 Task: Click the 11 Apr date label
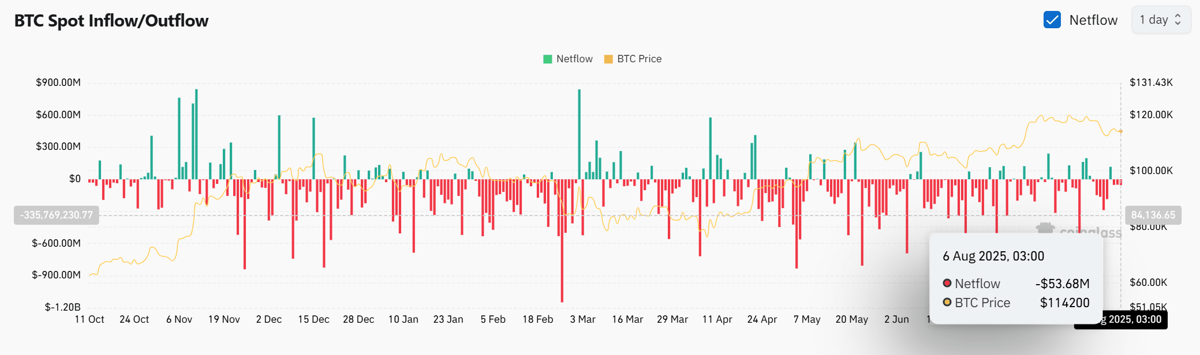click(717, 319)
